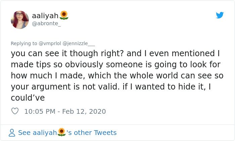This screenshot has height=141, width=235.
Task: Click the sunflower emoji beside aaliyah's name
Action: (64, 15)
